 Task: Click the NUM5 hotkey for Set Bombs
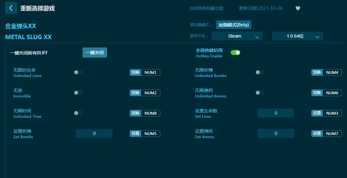click(150, 133)
